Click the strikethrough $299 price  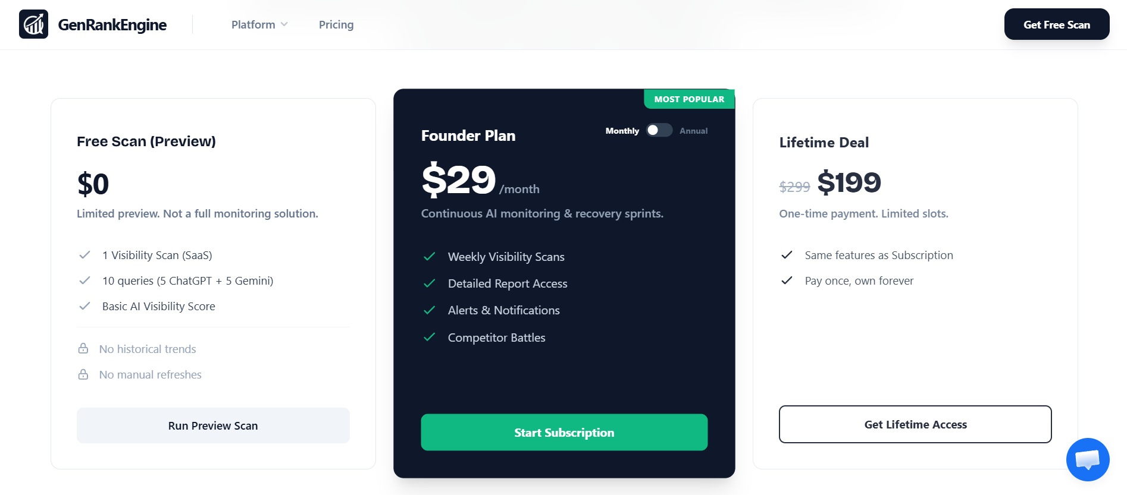794,186
